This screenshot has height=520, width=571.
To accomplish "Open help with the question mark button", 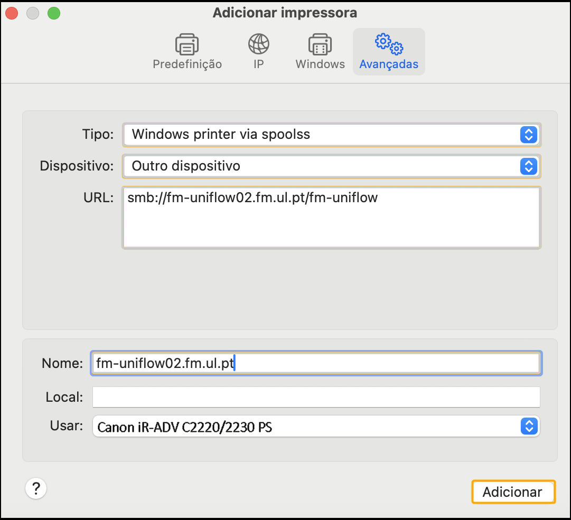I will click(36, 488).
